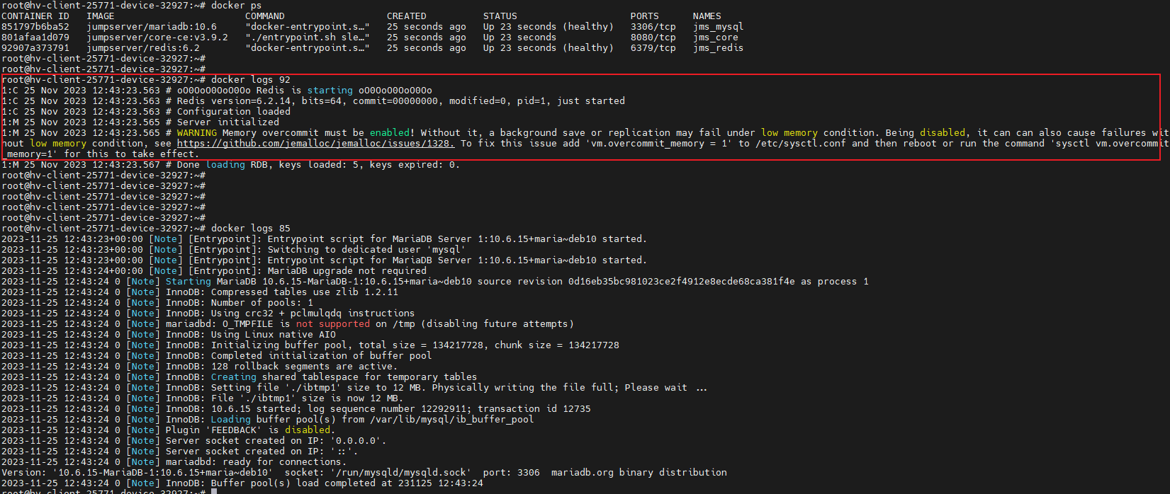Click '128 rollback segments are active.'

[x=305, y=367]
